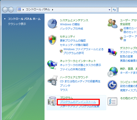
Task: Click the User Accounts people icon
Action: [x=112, y=24]
